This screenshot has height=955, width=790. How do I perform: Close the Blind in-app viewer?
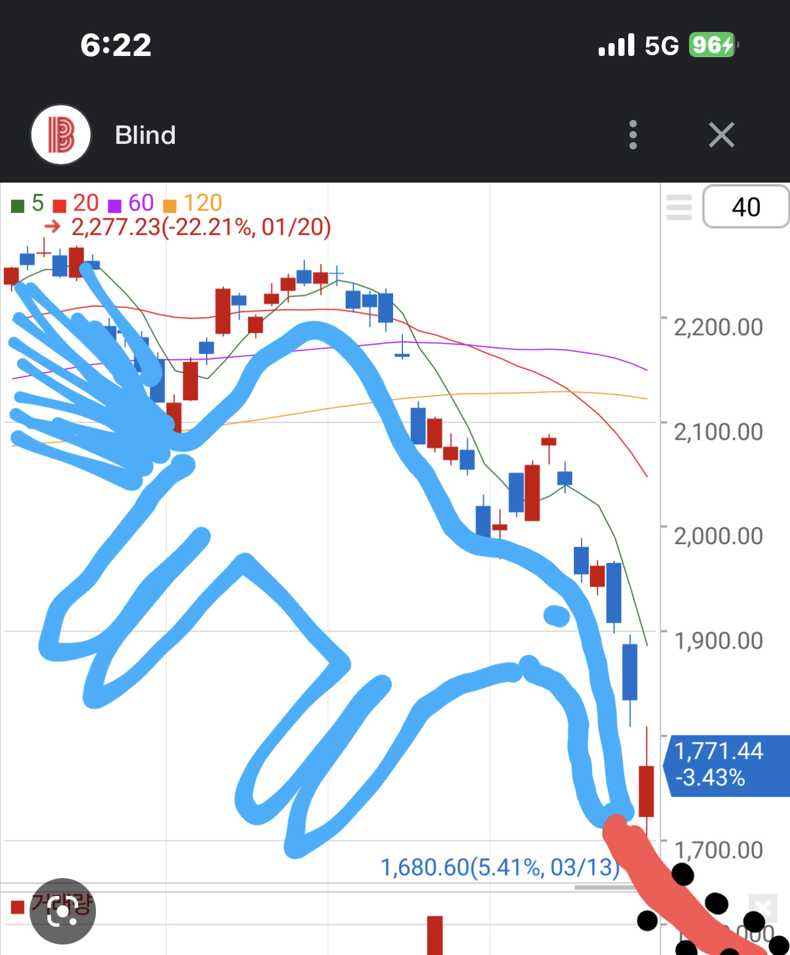coord(721,135)
